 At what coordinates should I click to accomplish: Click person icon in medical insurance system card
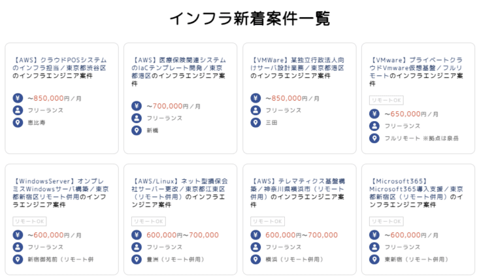pos(137,118)
